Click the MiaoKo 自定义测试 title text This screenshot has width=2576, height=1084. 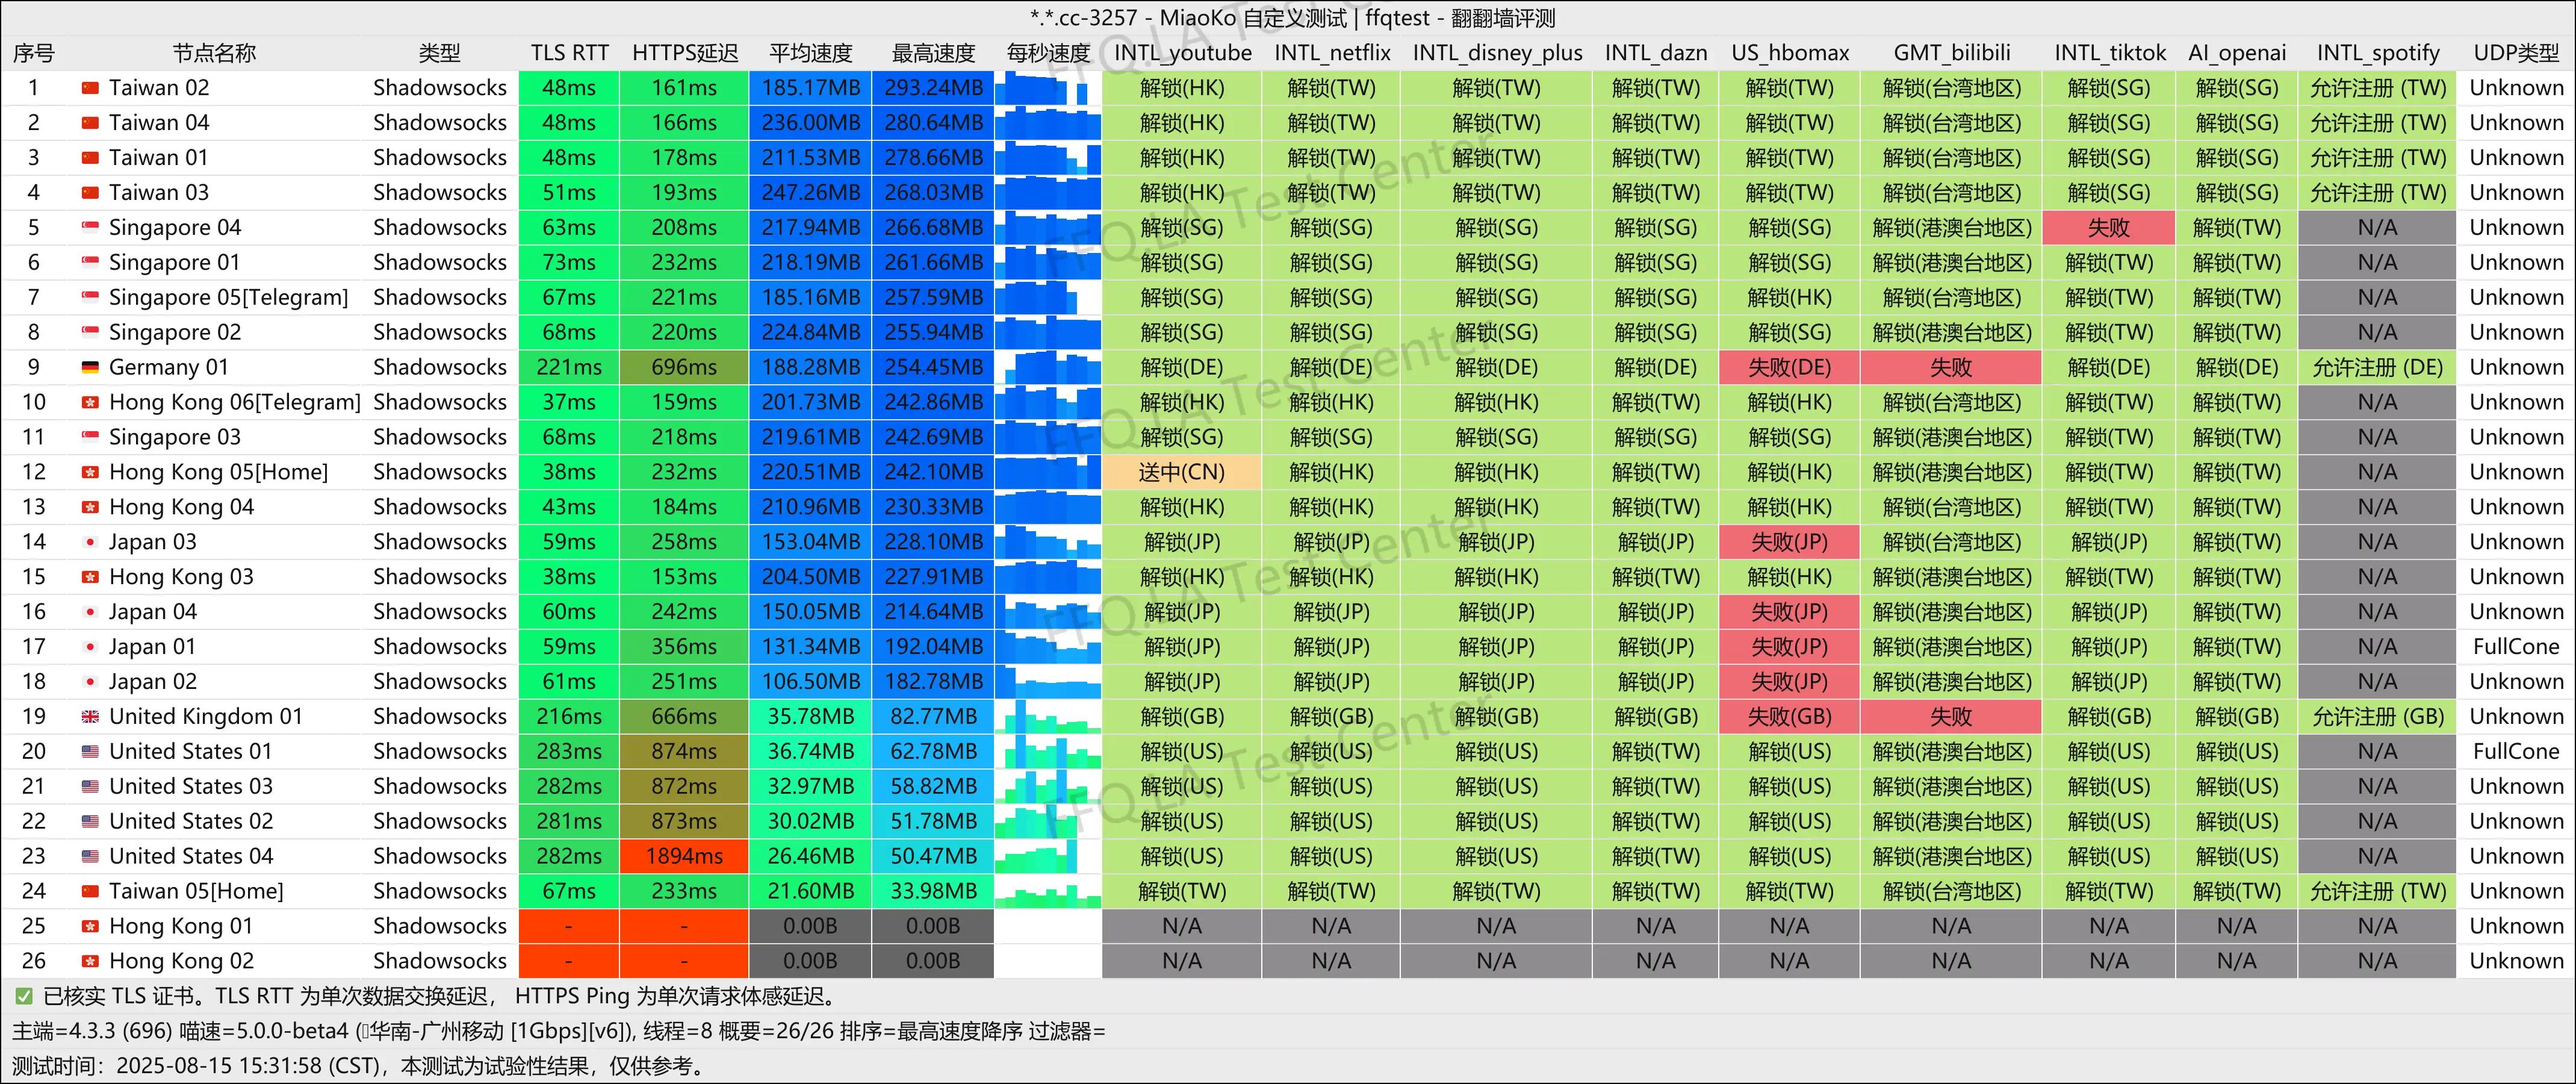(1254, 18)
